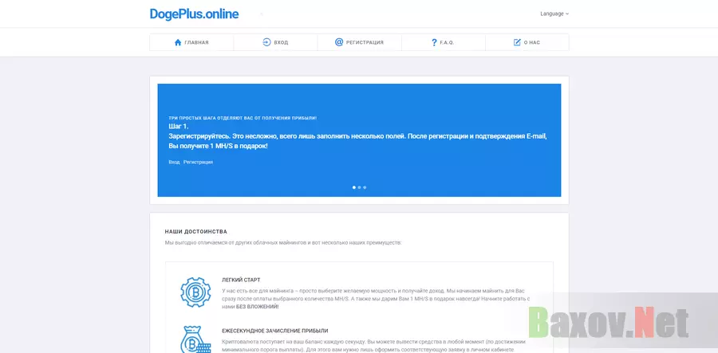This screenshot has width=718, height=353.
Task: Follow the Вход link in the blue banner
Action: click(x=174, y=163)
